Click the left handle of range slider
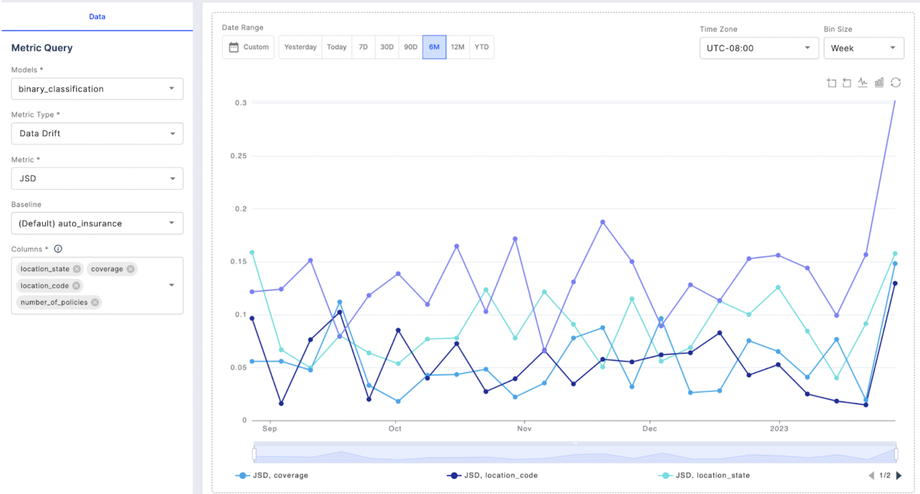Viewport: 920px width, 494px height. [x=254, y=454]
